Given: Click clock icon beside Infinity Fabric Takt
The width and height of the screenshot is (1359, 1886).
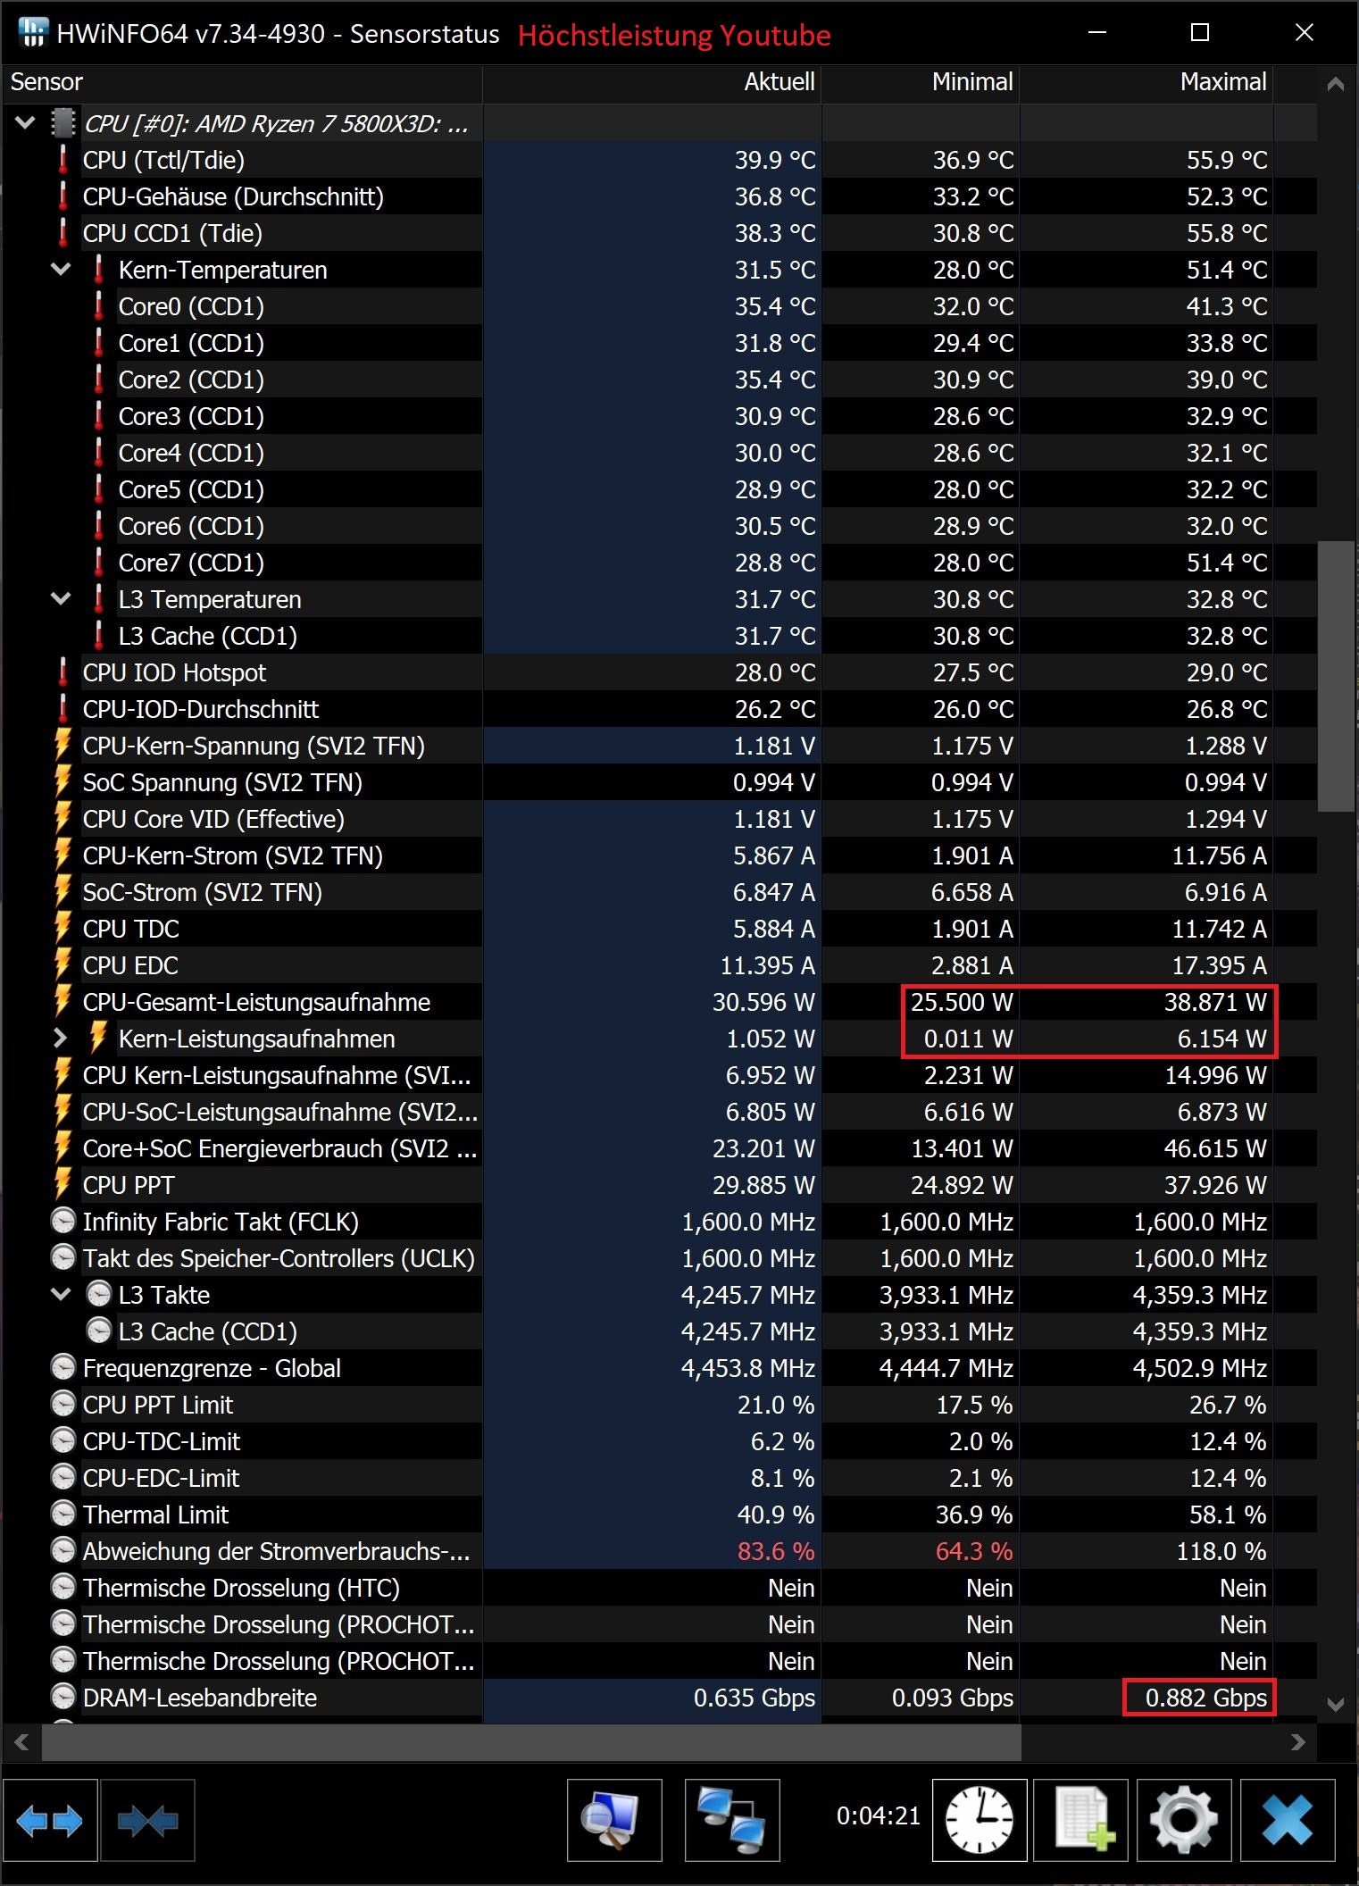Looking at the screenshot, I should coord(63,1222).
